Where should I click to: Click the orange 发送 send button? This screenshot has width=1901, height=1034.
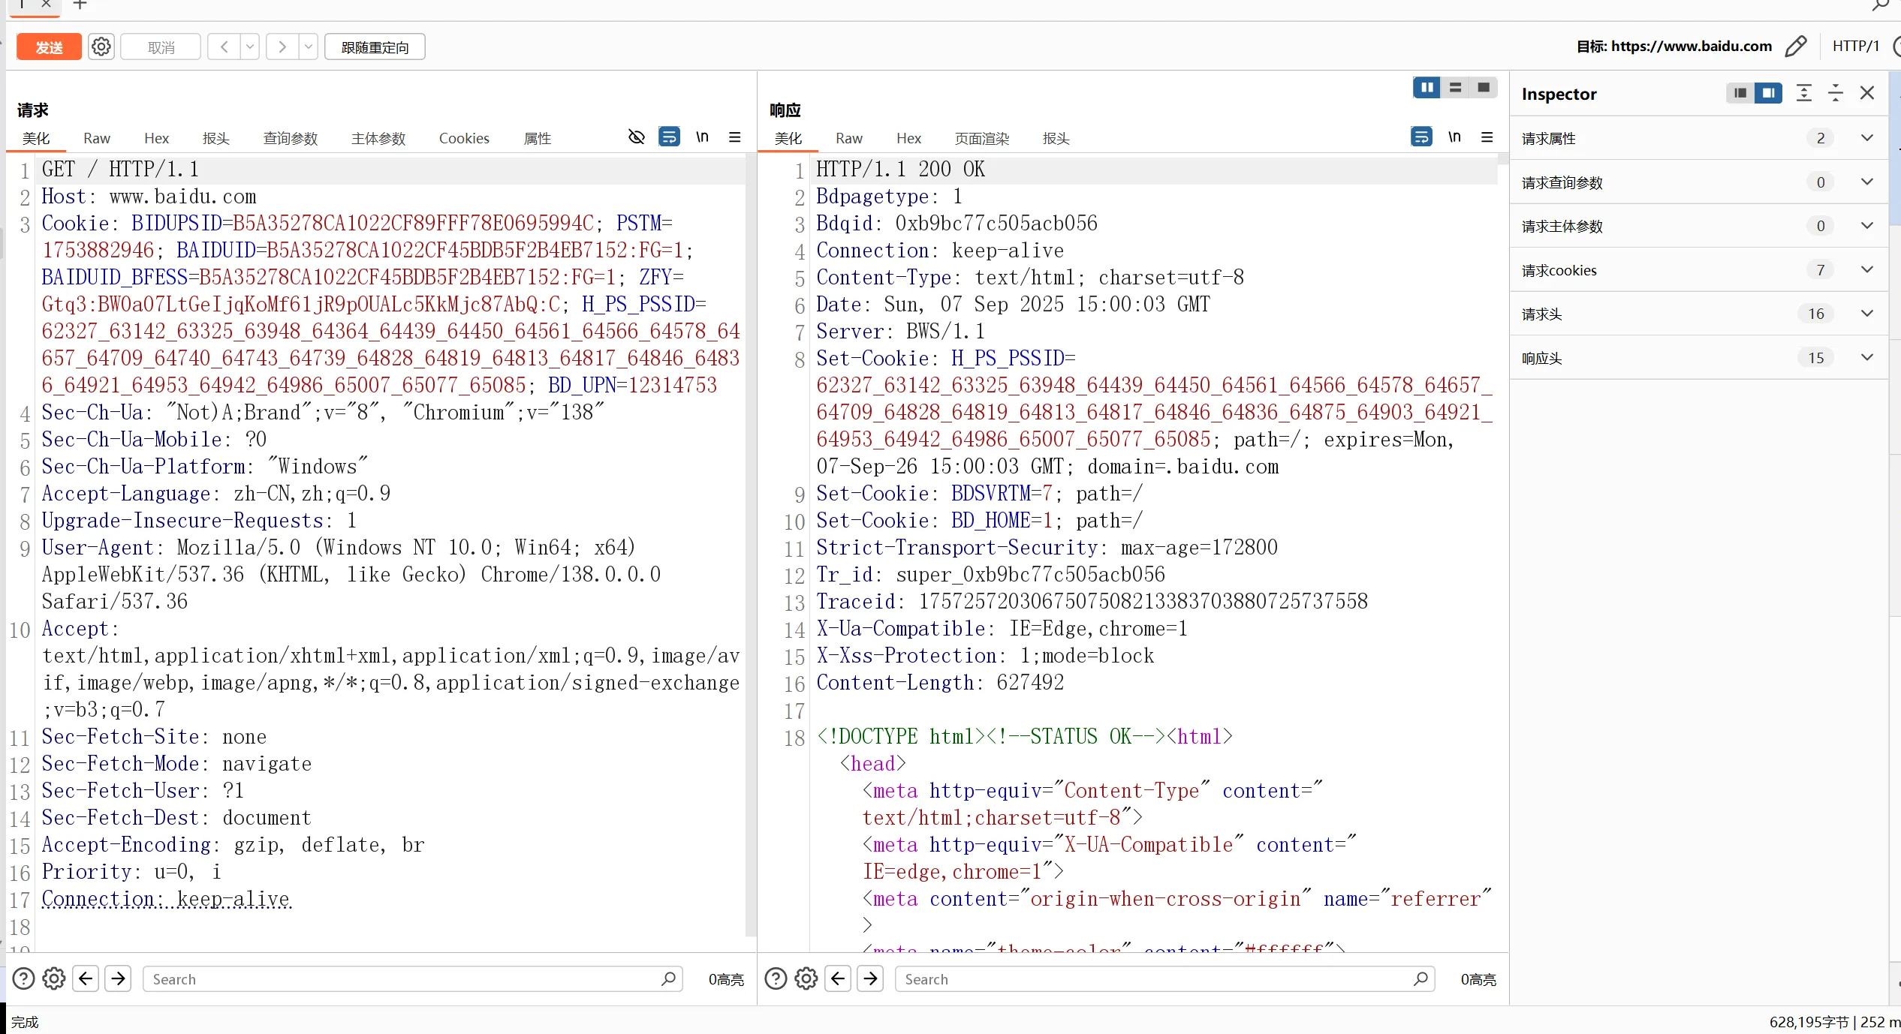click(x=49, y=47)
